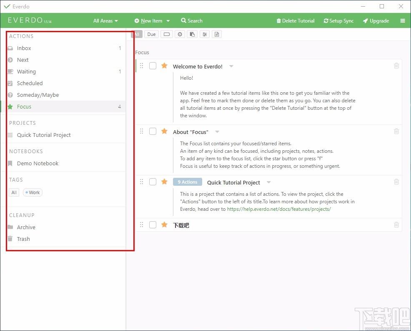411x331 pixels.
Task: Click the Upgrade button
Action: 376,21
